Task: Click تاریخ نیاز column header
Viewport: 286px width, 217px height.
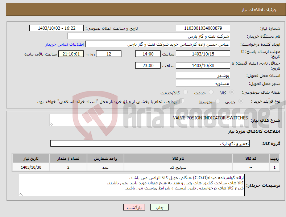Action: pos(31,159)
